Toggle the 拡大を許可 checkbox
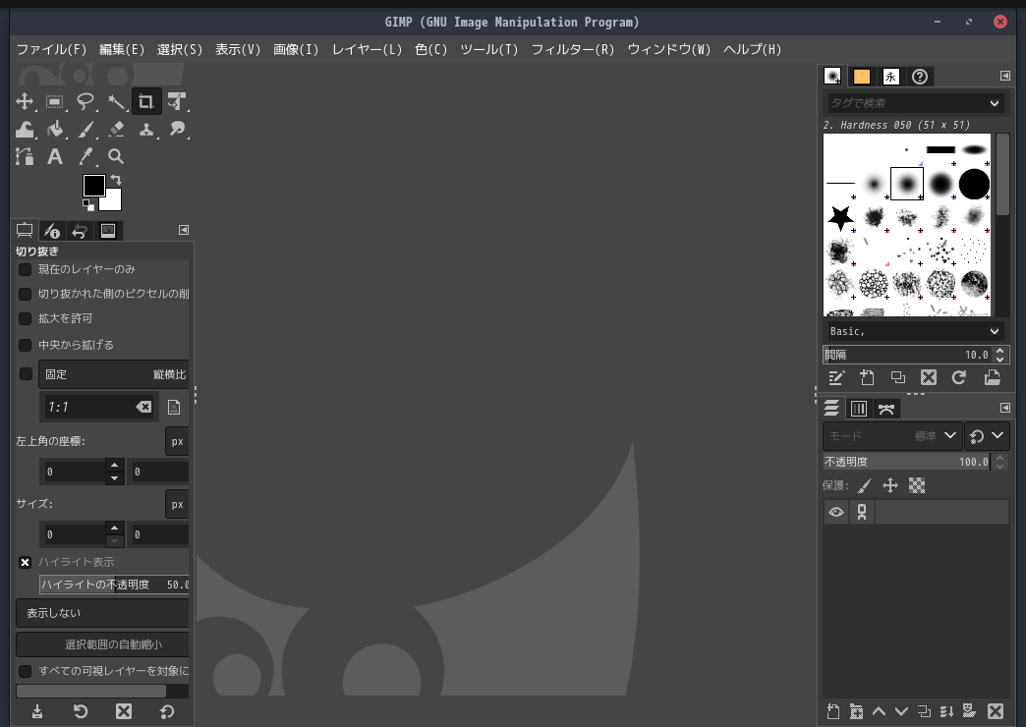Viewport: 1026px width, 727px height. coord(26,318)
